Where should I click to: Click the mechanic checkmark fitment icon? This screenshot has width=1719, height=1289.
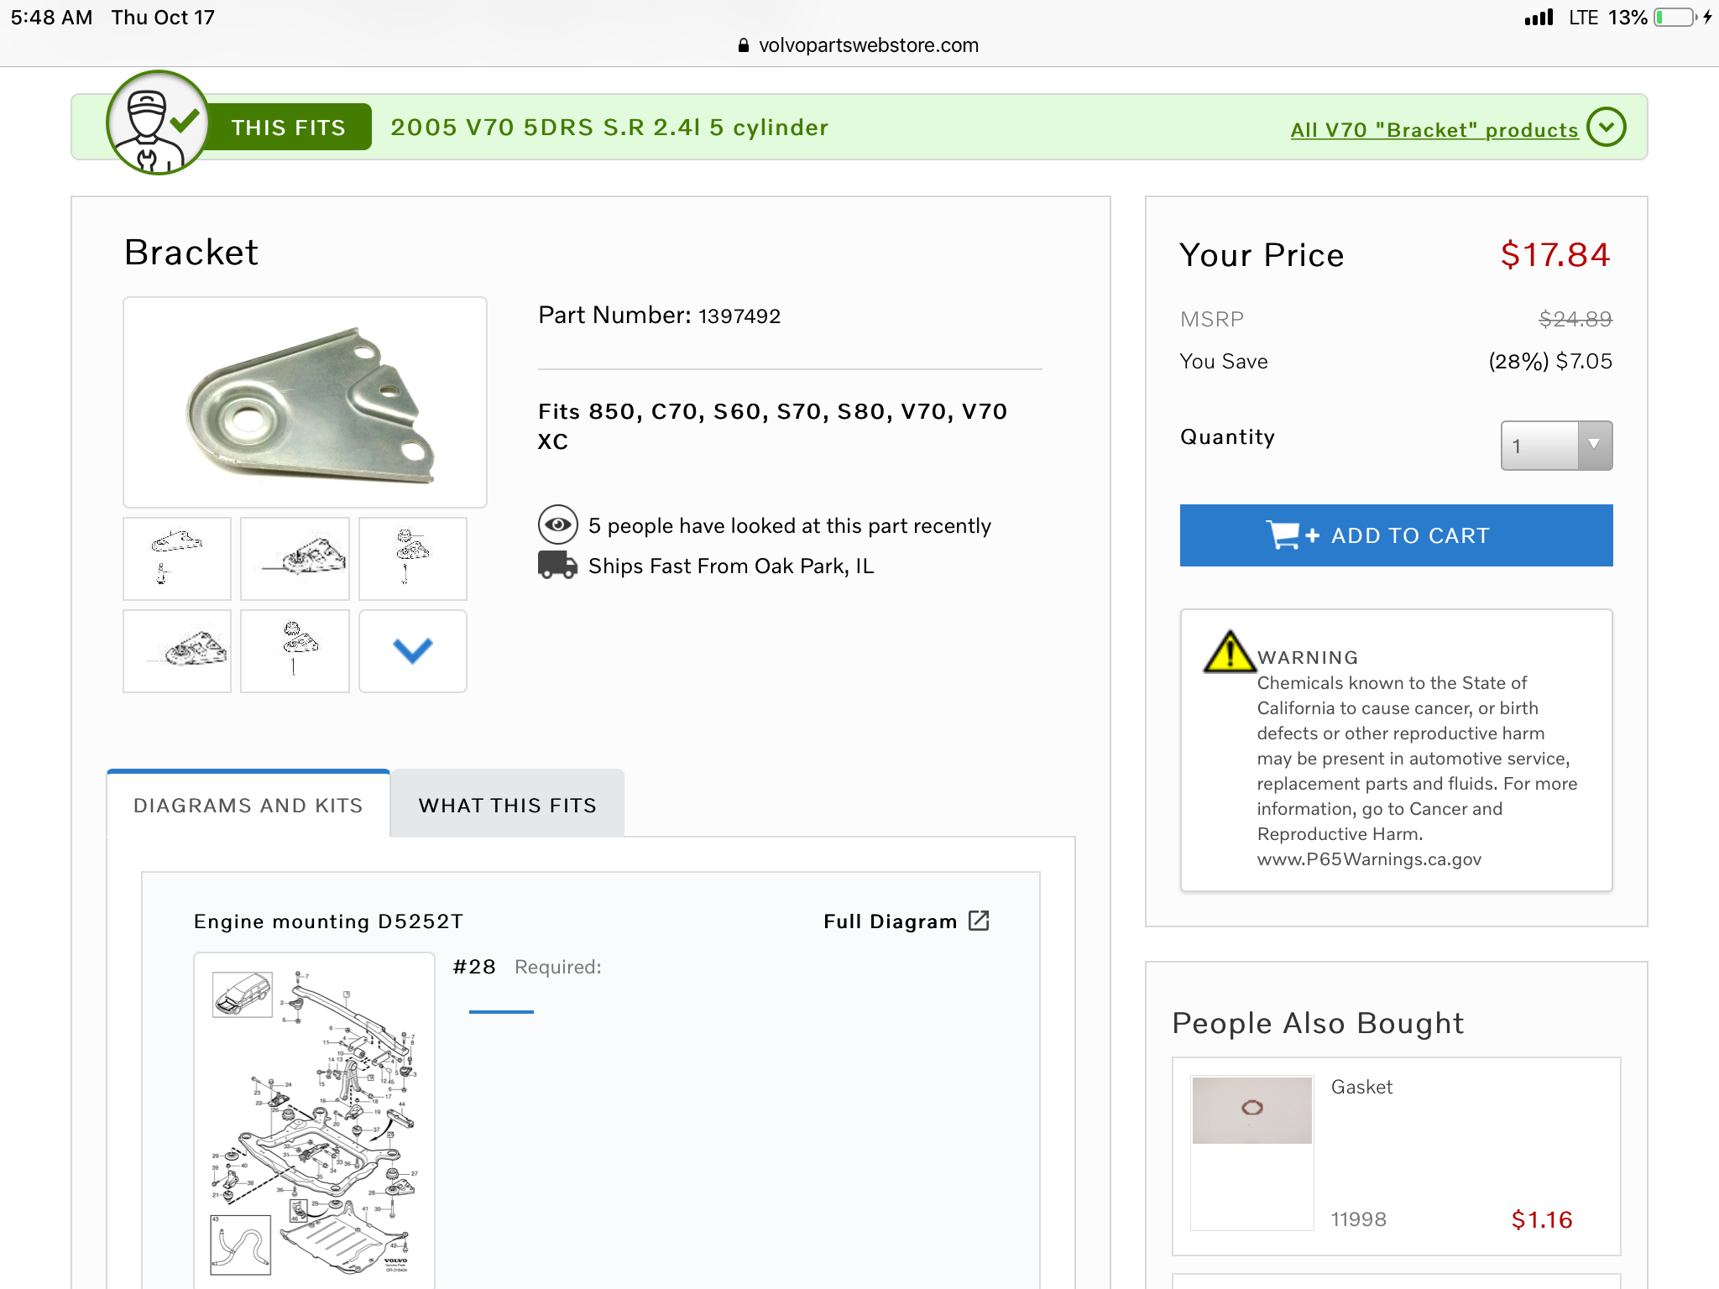[157, 123]
